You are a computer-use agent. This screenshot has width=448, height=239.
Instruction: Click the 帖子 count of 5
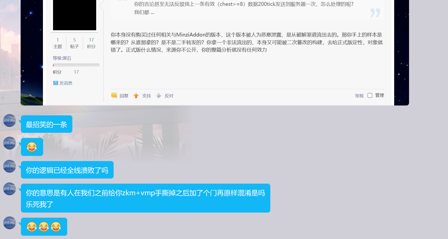74,40
